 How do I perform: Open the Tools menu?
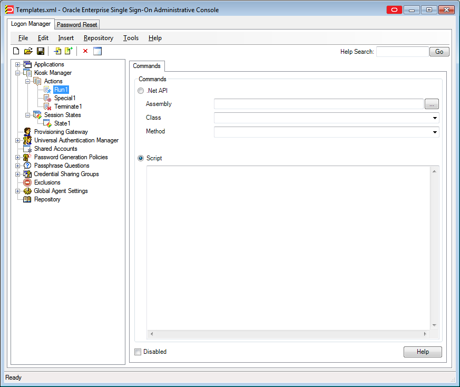[131, 38]
